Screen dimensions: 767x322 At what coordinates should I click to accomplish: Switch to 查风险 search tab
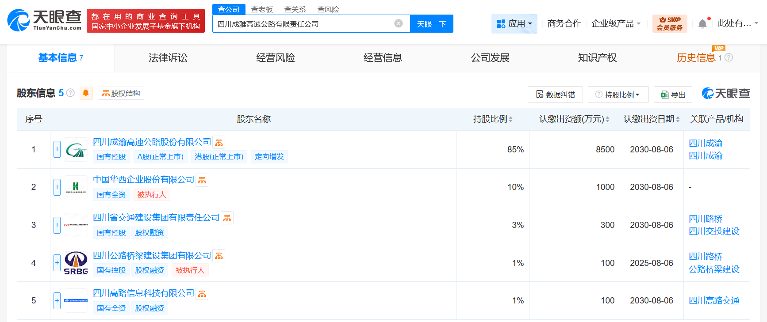[328, 9]
